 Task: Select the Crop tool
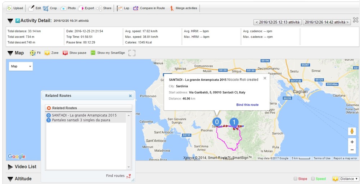(50, 8)
